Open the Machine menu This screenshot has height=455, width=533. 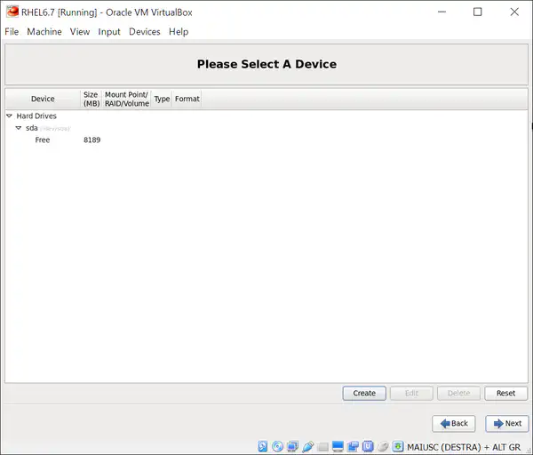click(x=44, y=32)
